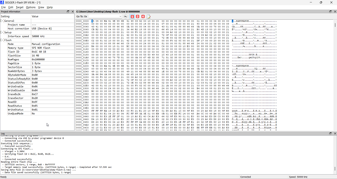
Task: Collapse the Flash tree section
Action: tap(2, 40)
